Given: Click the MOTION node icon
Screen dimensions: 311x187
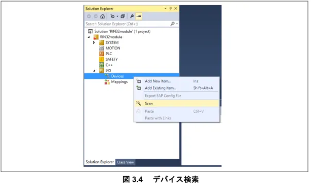Looking at the screenshot, I should [x=101, y=48].
